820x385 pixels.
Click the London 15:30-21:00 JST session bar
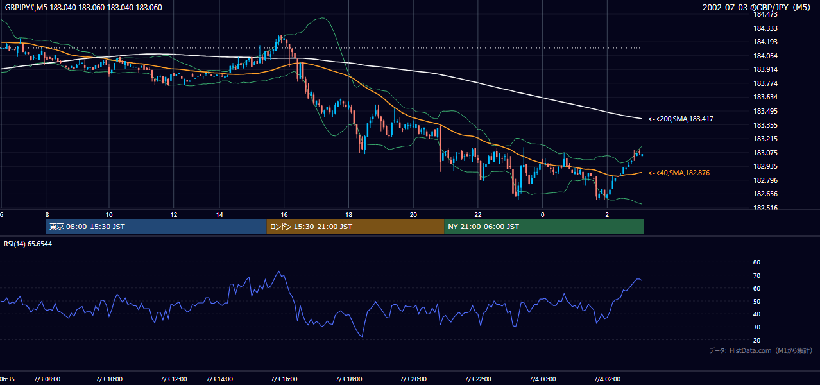355,227
